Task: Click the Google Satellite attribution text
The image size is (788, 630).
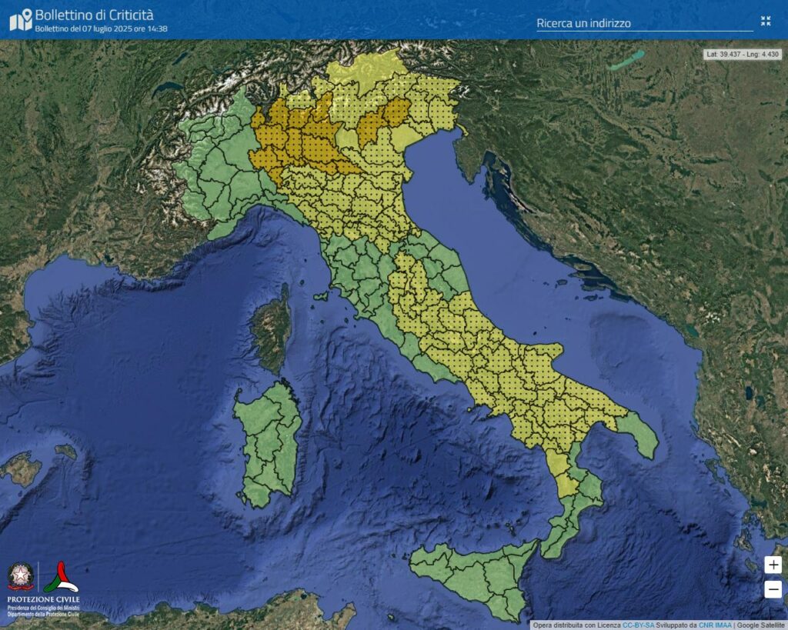Action: point(760,625)
